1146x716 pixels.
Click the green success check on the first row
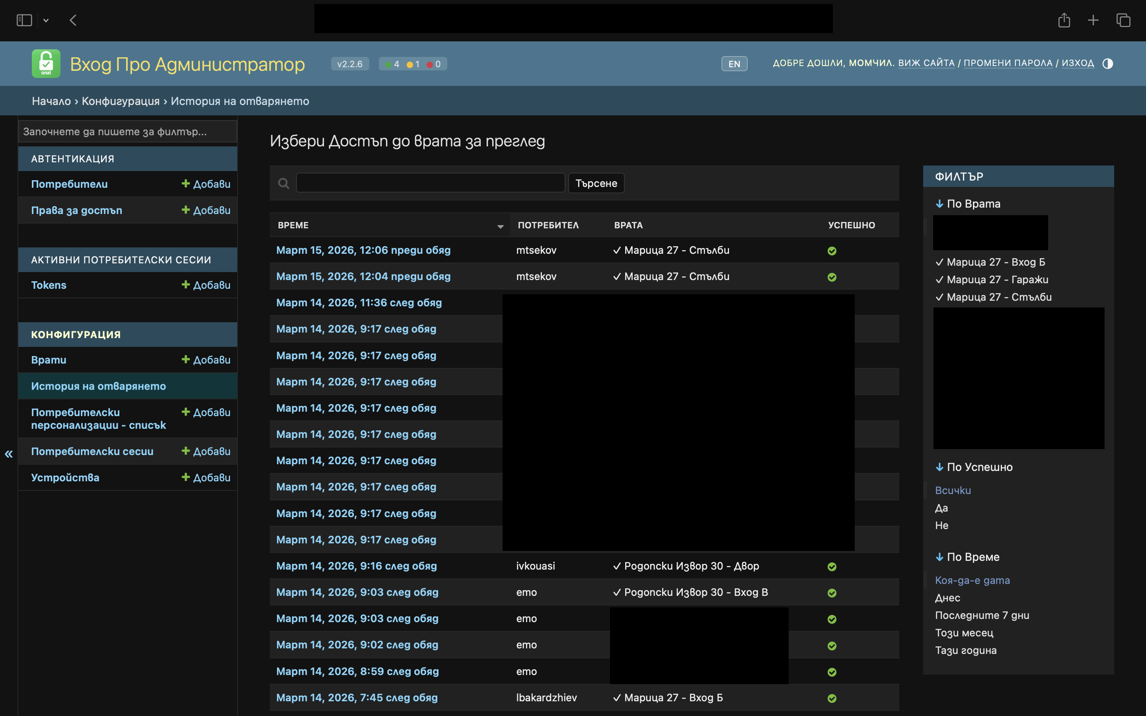[832, 251]
